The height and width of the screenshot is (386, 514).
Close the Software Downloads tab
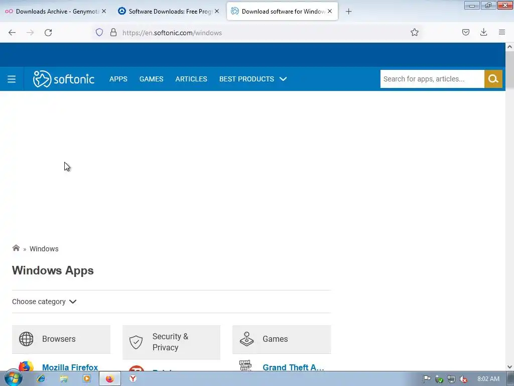click(217, 11)
